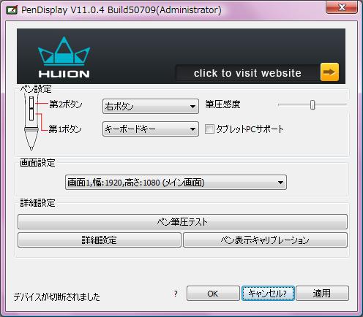Click the 適用 apply button

[322, 294]
